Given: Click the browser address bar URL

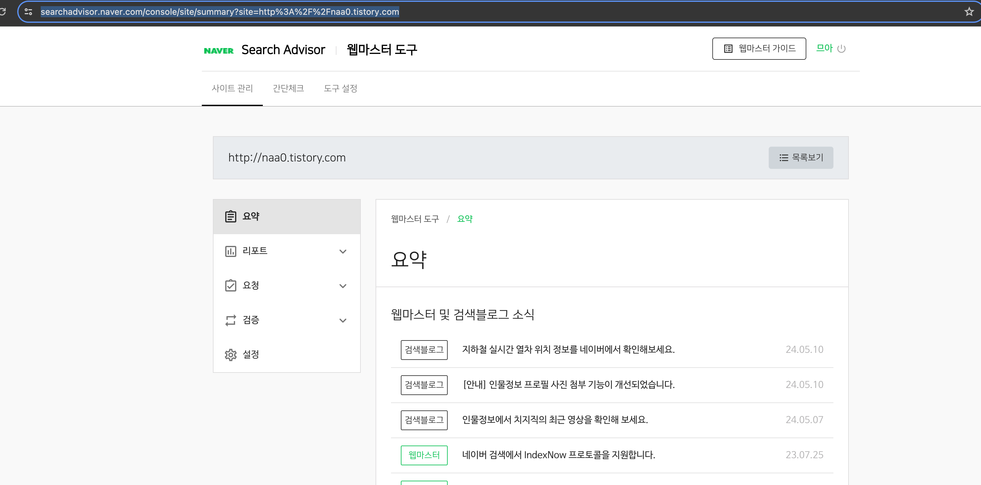Looking at the screenshot, I should click(x=220, y=12).
